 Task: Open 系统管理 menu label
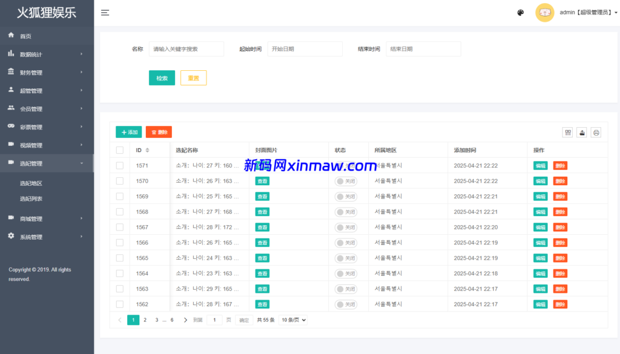31,237
